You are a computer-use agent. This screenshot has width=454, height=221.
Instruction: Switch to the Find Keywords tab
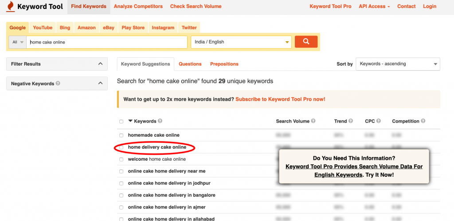(x=89, y=6)
